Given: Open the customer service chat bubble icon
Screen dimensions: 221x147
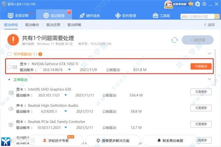Looking at the screenshot, I should [197, 4].
